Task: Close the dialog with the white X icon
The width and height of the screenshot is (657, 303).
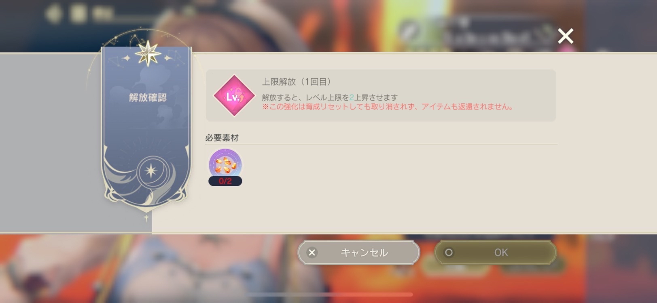Action: (566, 36)
